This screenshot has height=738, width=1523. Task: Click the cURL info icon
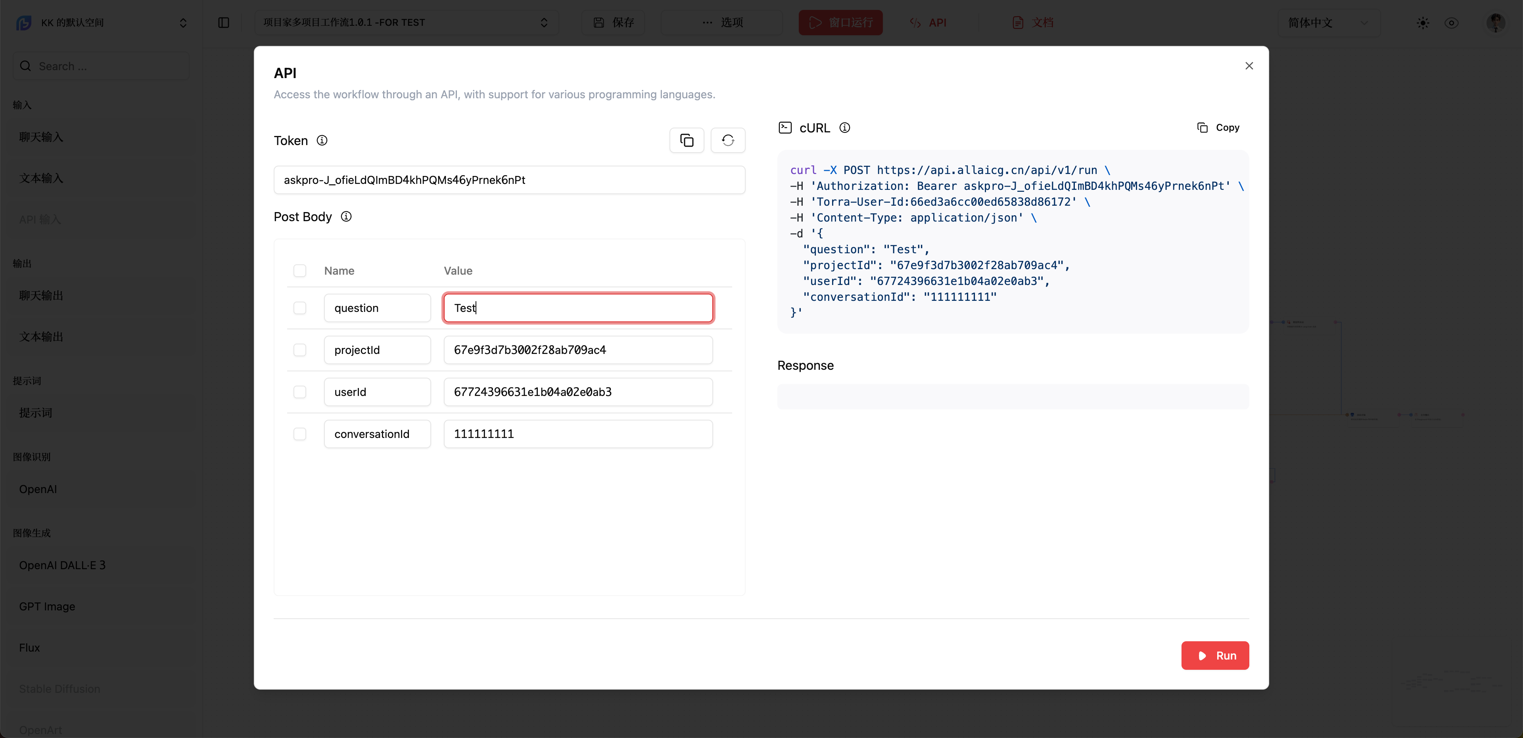point(845,128)
